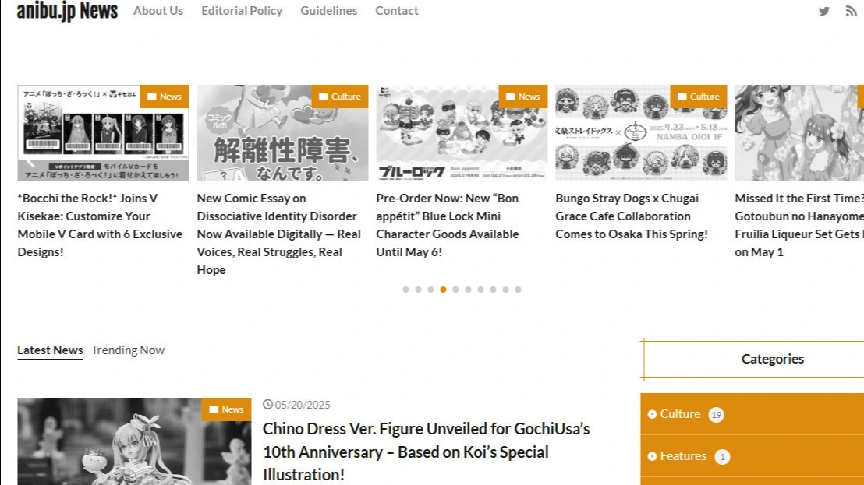Open the Chino Dress Ver. Figure headline
Viewport: 864px width, 485px height.
[x=426, y=452]
